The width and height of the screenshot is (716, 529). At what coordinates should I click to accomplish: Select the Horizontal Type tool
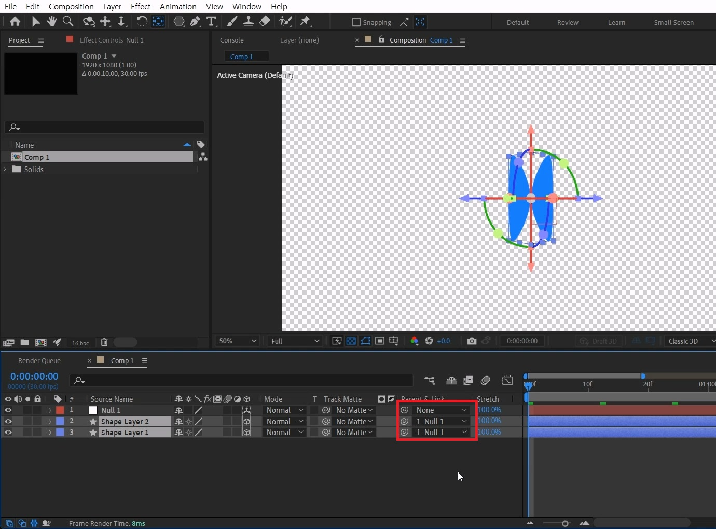[x=211, y=22]
